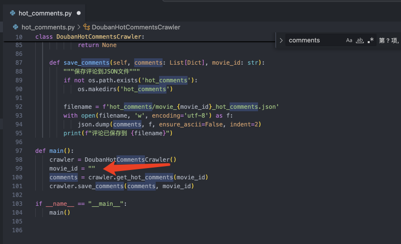
Task: Enable regular expression search toggle
Action: (x=370, y=40)
